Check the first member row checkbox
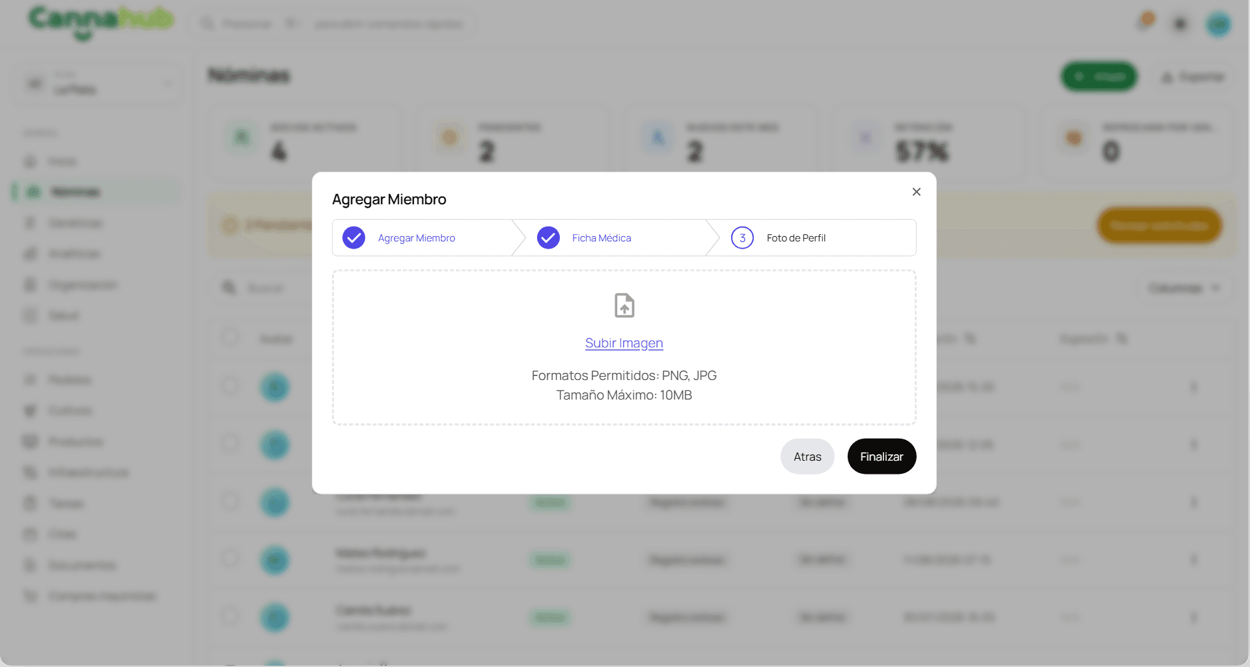 click(x=230, y=386)
